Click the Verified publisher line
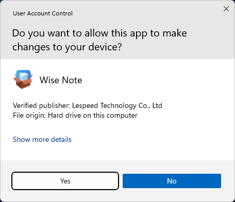Viewport: 235px width, 202px height. (88, 106)
